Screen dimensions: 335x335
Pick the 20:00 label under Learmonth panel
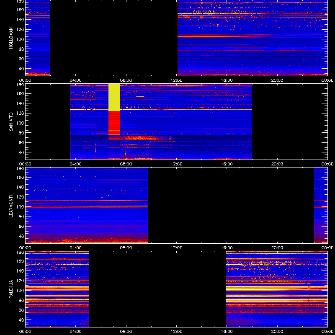click(277, 248)
